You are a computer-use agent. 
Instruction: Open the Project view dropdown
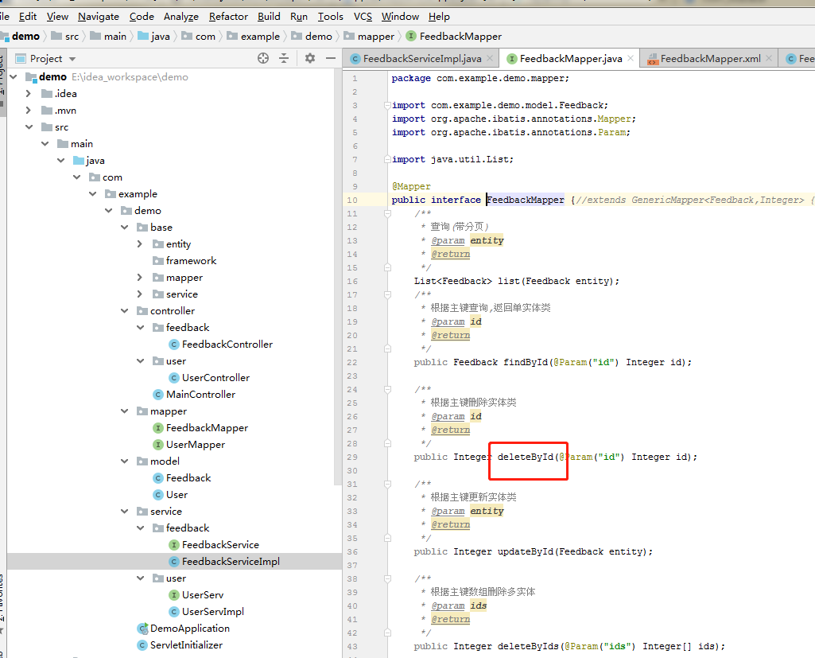(72, 59)
